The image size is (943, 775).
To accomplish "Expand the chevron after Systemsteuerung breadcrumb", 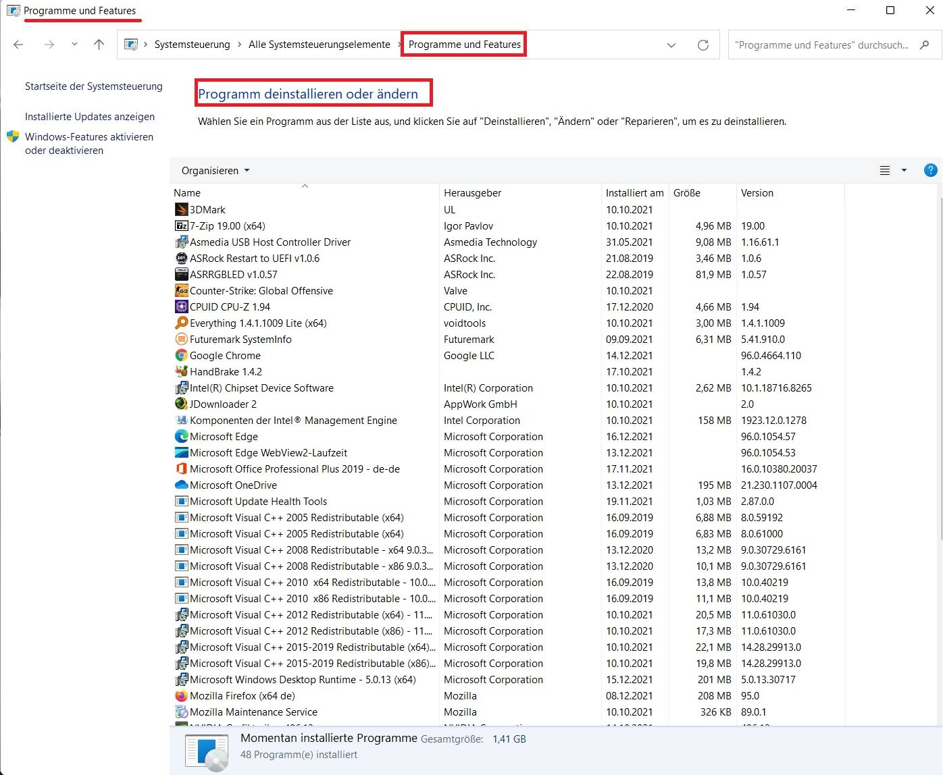I will [239, 45].
